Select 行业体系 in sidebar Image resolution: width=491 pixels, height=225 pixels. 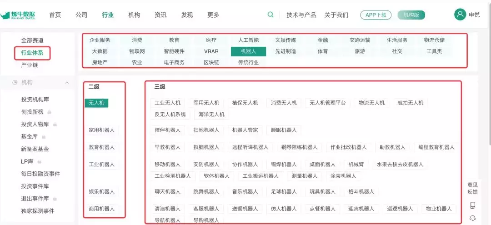[x=32, y=53]
